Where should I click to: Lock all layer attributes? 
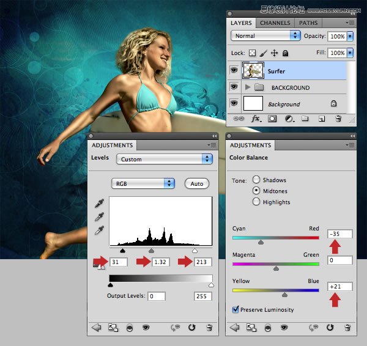tap(285, 53)
